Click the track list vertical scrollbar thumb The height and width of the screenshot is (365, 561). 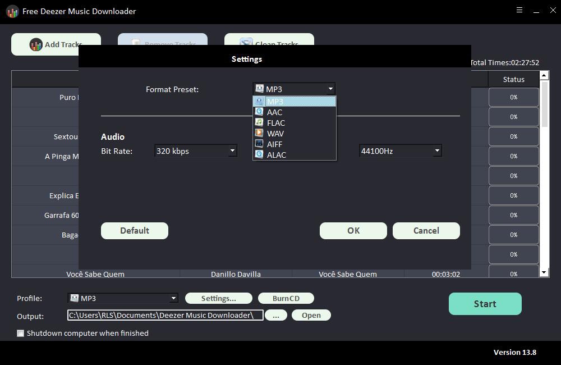544,104
